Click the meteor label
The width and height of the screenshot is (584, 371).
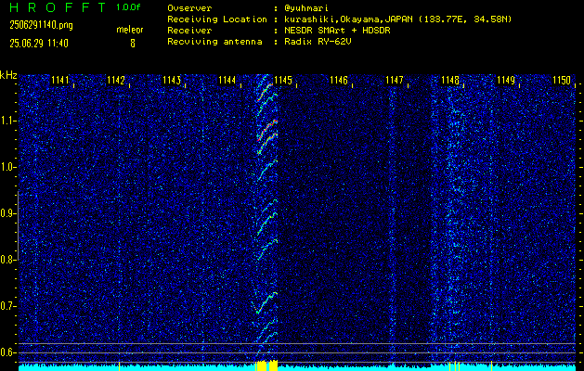coord(130,30)
